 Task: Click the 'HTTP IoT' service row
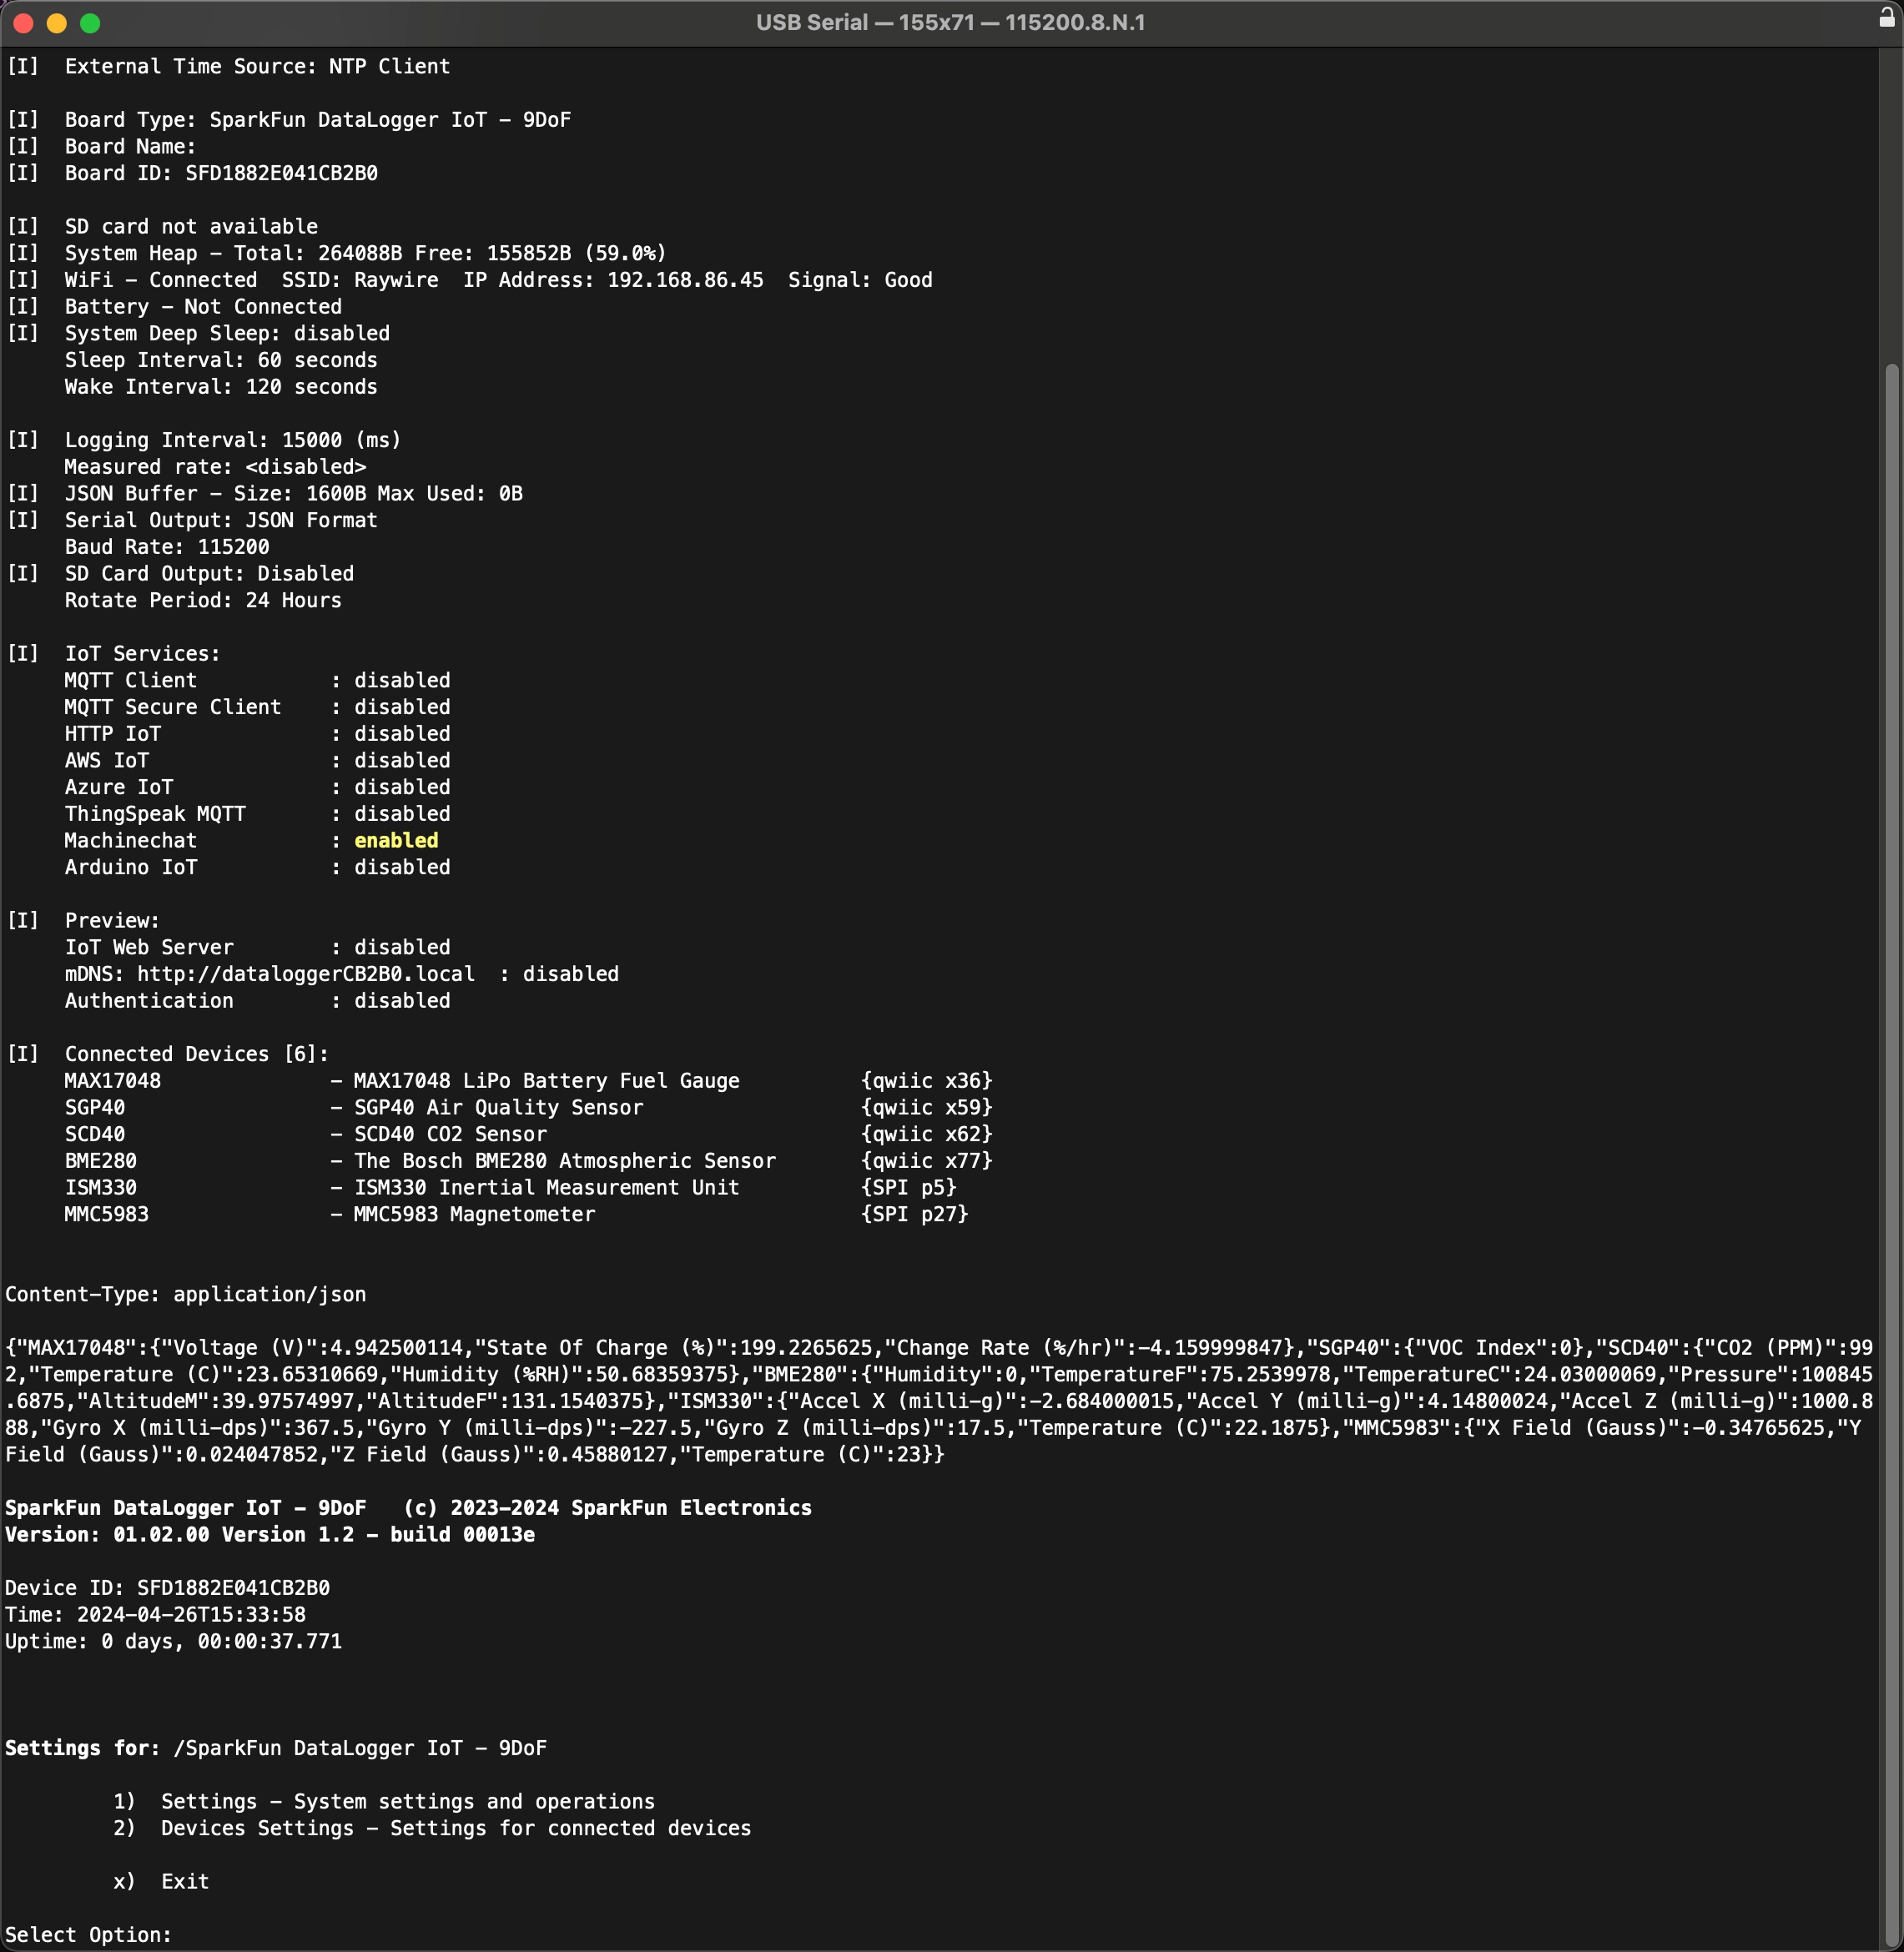click(257, 734)
